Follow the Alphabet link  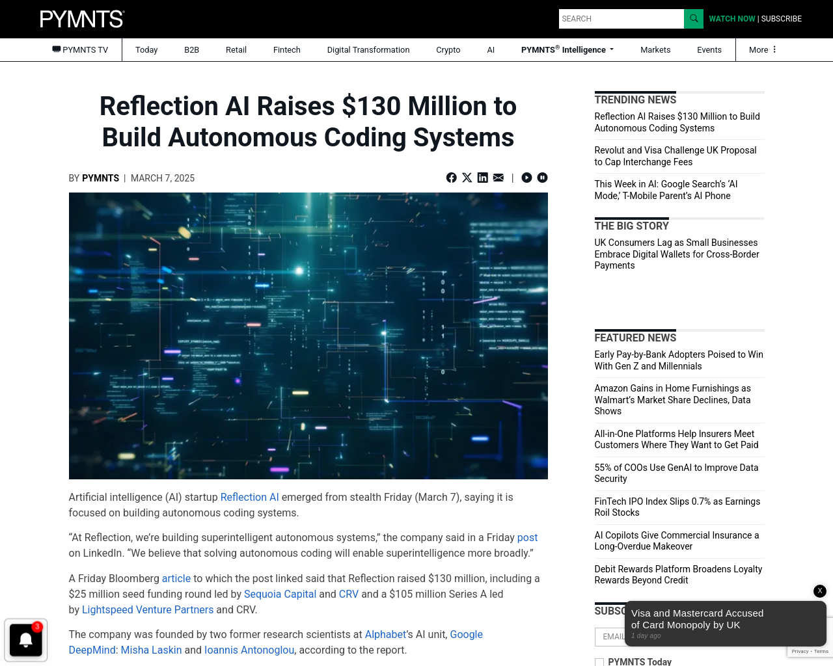(385, 634)
